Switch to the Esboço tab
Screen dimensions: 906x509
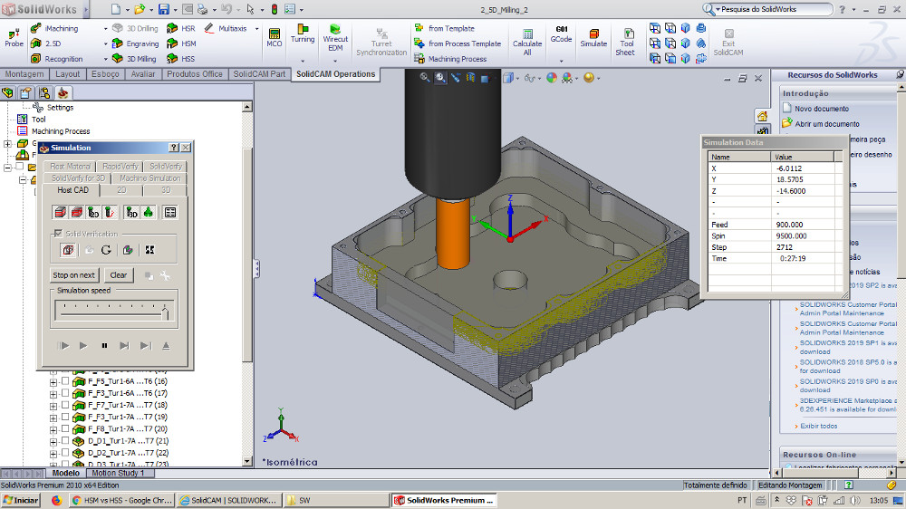[x=105, y=74]
